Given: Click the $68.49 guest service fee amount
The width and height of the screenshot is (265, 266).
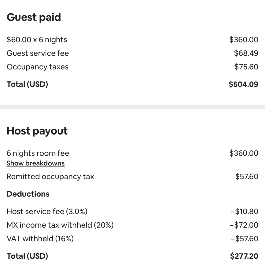Looking at the screenshot, I should pos(246,53).
